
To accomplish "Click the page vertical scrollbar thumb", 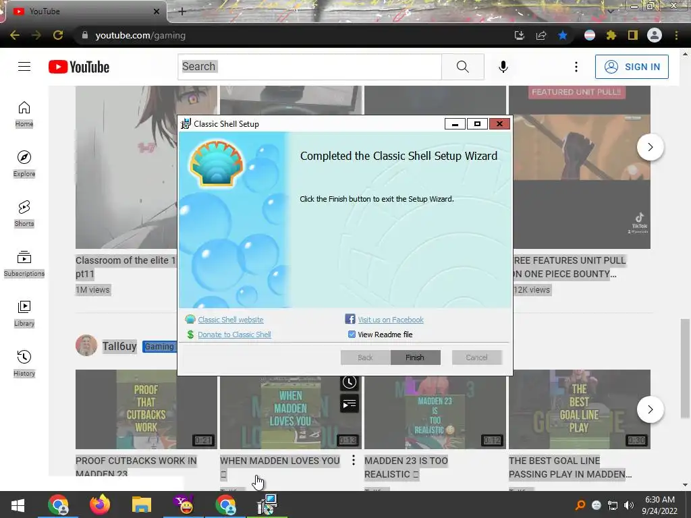I will tap(684, 368).
